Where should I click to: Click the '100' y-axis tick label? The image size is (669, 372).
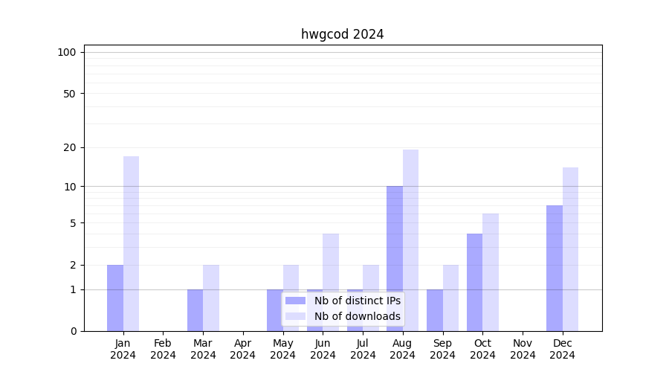(67, 52)
